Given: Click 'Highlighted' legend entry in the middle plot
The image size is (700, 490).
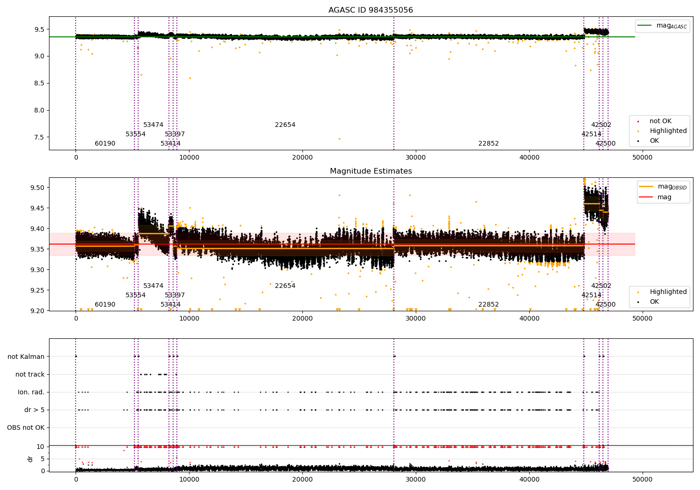Looking at the screenshot, I should (x=662, y=292).
